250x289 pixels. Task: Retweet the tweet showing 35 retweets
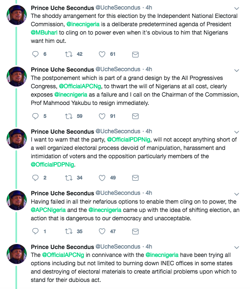coord(69,231)
